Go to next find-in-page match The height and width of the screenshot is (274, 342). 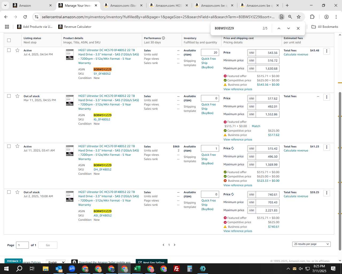288,28
